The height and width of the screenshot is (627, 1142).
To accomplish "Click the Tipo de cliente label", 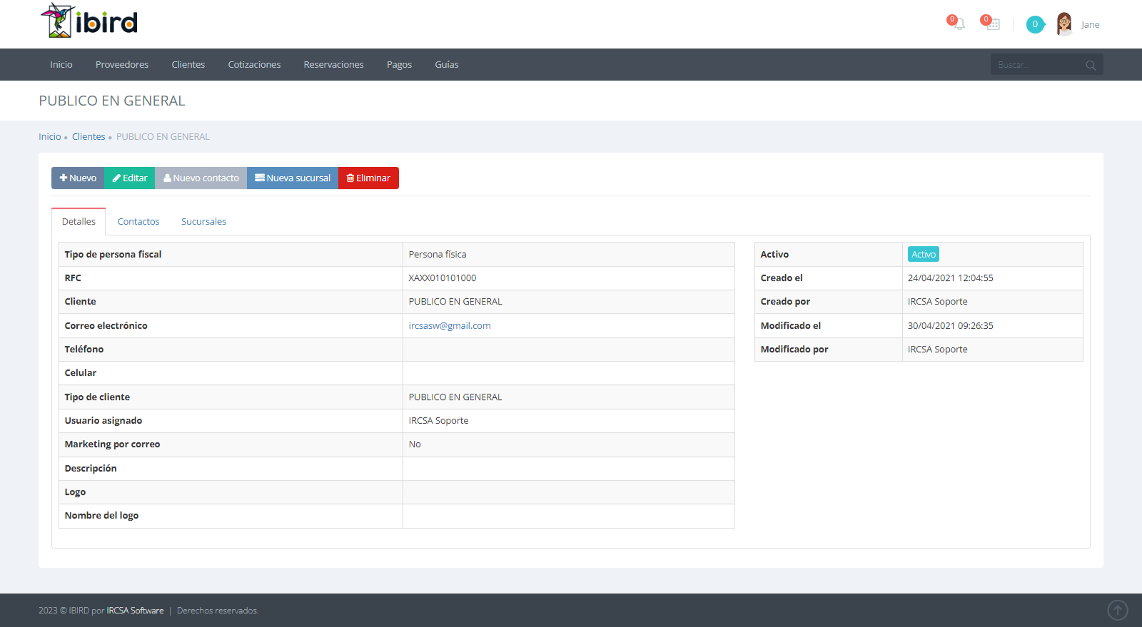I will (97, 397).
